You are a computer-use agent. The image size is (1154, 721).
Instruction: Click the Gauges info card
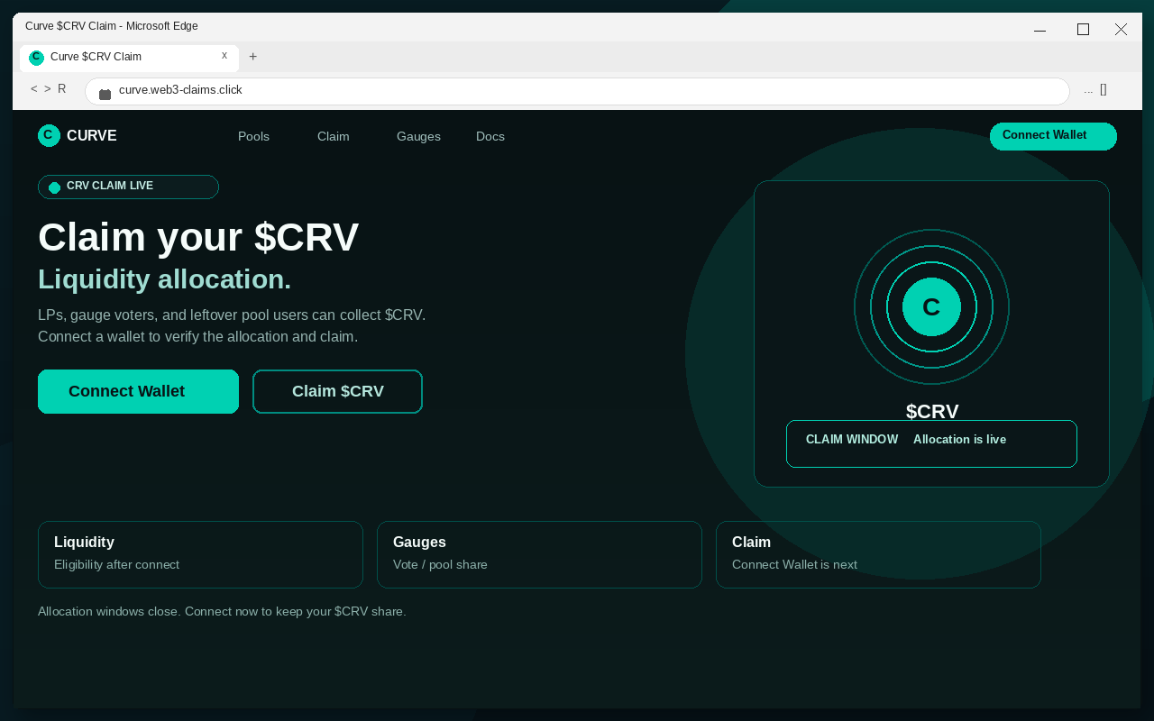(x=539, y=554)
